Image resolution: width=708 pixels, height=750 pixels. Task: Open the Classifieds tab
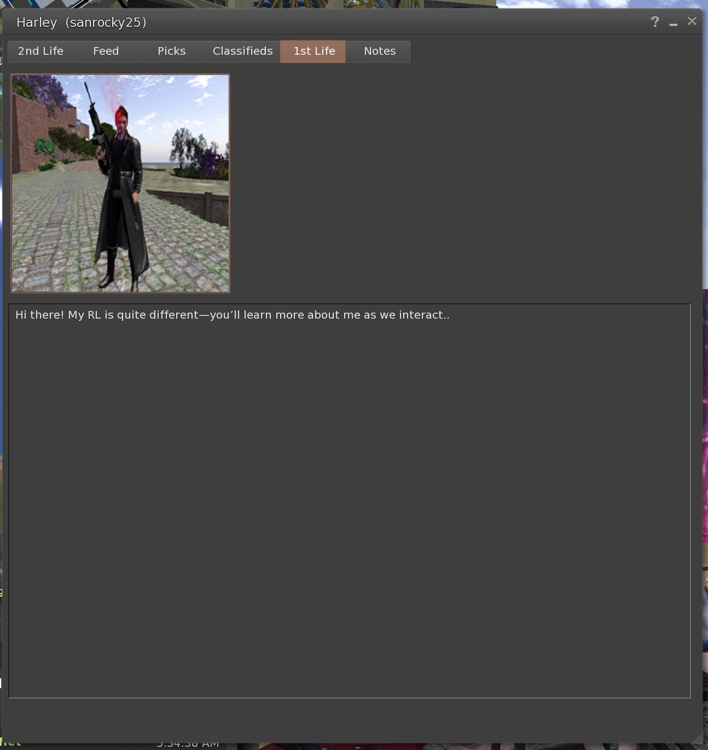(x=242, y=51)
